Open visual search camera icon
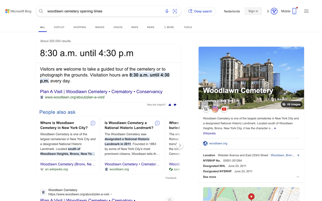Viewport: 322px width, 201px height. pyautogui.click(x=175, y=11)
